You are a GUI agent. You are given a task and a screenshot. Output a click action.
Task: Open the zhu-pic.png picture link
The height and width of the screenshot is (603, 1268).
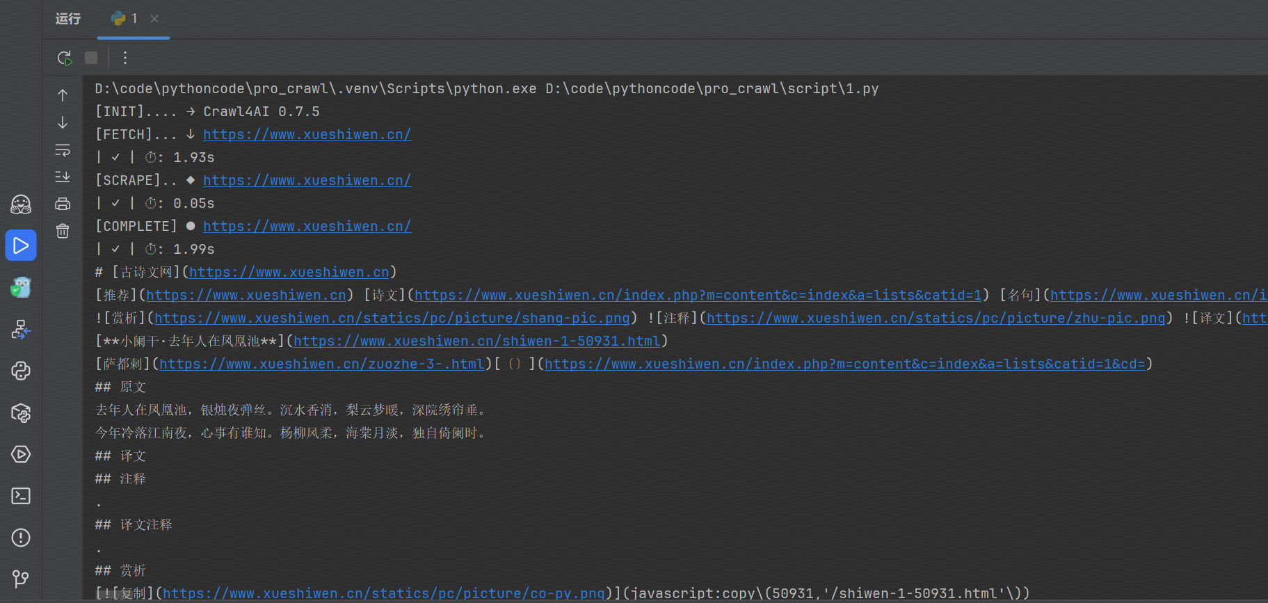coord(936,318)
